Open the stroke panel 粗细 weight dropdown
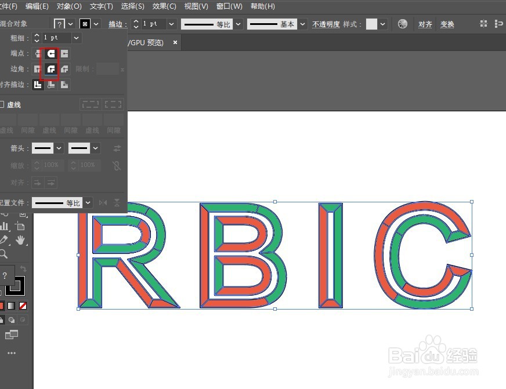This screenshot has height=389, width=506. pyautogui.click(x=77, y=38)
